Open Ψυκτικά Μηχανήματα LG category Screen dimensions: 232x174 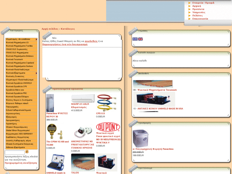coord(21,43)
